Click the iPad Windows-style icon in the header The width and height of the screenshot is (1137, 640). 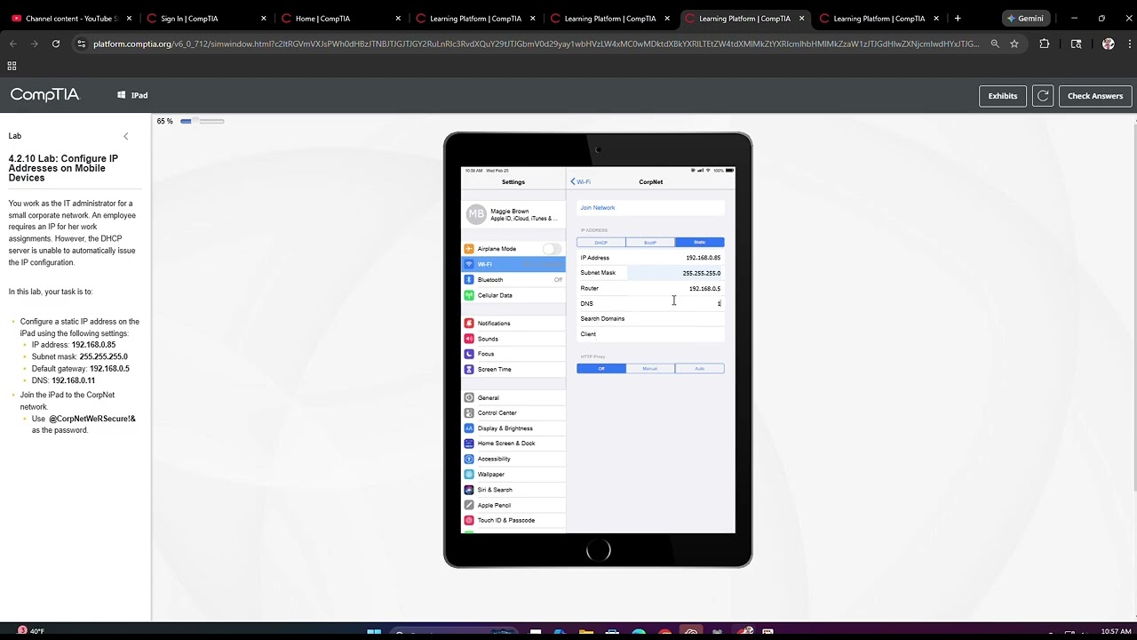(122, 95)
